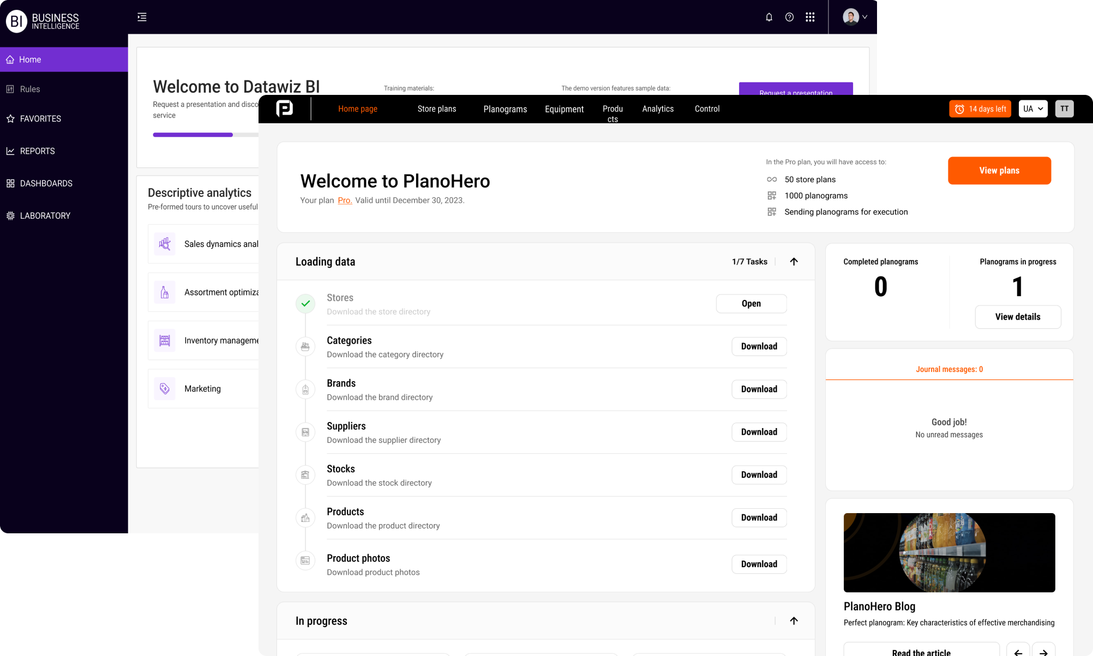This screenshot has height=656, width=1093.
Task: Open Inventory management shelf icon
Action: pyautogui.click(x=165, y=340)
